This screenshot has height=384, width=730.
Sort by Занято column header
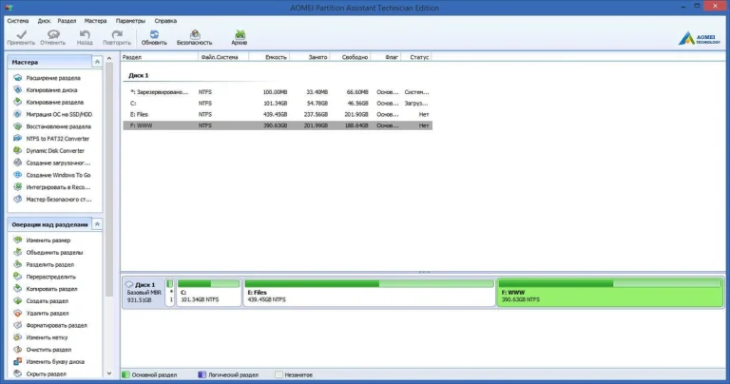(310, 57)
